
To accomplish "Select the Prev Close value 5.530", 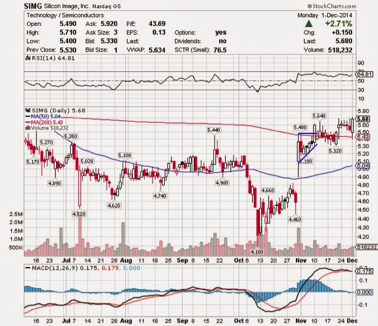I will [68, 50].
